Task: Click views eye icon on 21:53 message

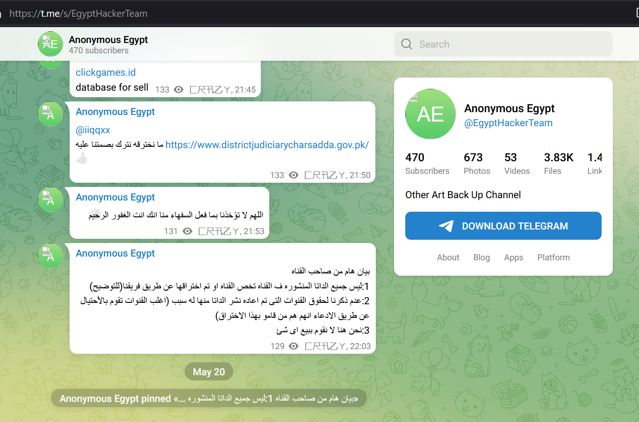Action: 187,231
